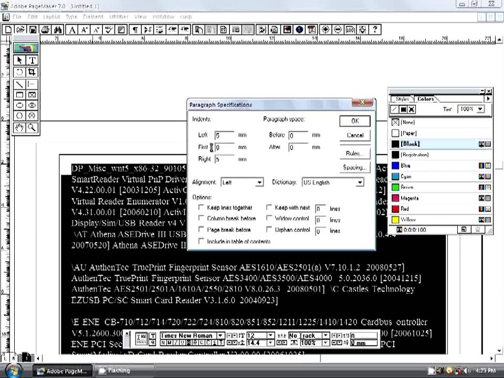Enable Orphan control checkbox

(x=269, y=229)
